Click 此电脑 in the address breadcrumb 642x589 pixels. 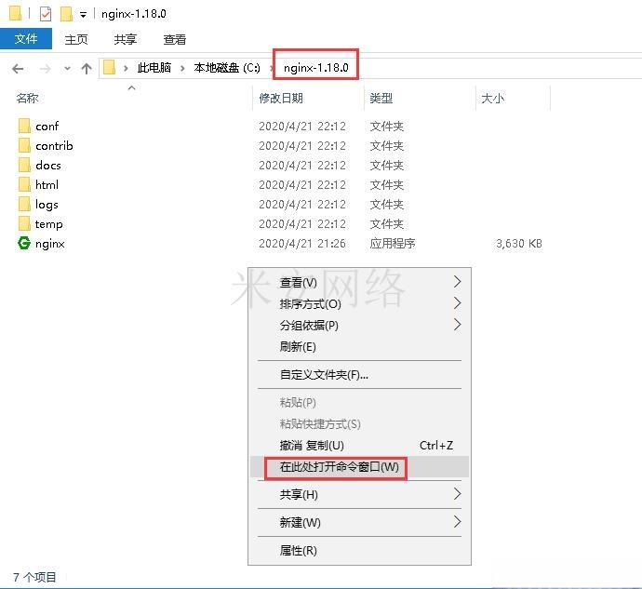pos(154,68)
